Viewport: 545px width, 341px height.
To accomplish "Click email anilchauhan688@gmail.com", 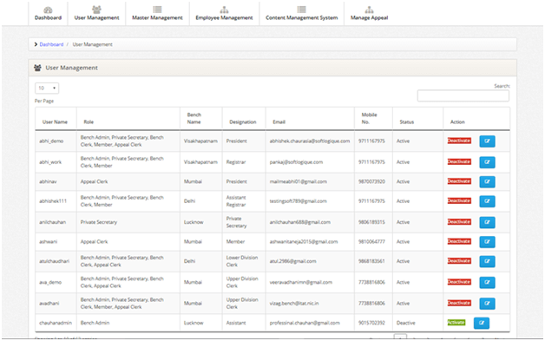I will point(300,222).
